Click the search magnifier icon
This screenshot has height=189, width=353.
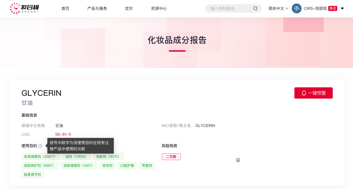[255, 8]
